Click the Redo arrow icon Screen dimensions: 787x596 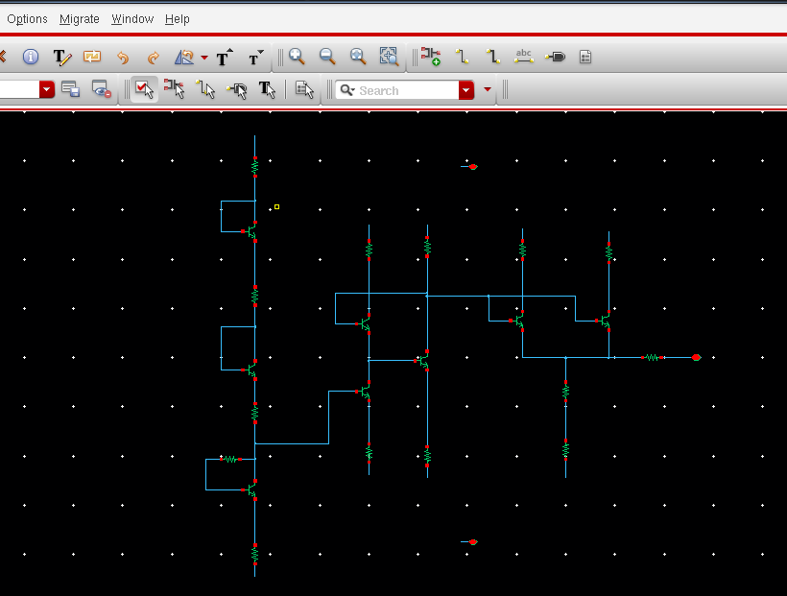(x=153, y=58)
